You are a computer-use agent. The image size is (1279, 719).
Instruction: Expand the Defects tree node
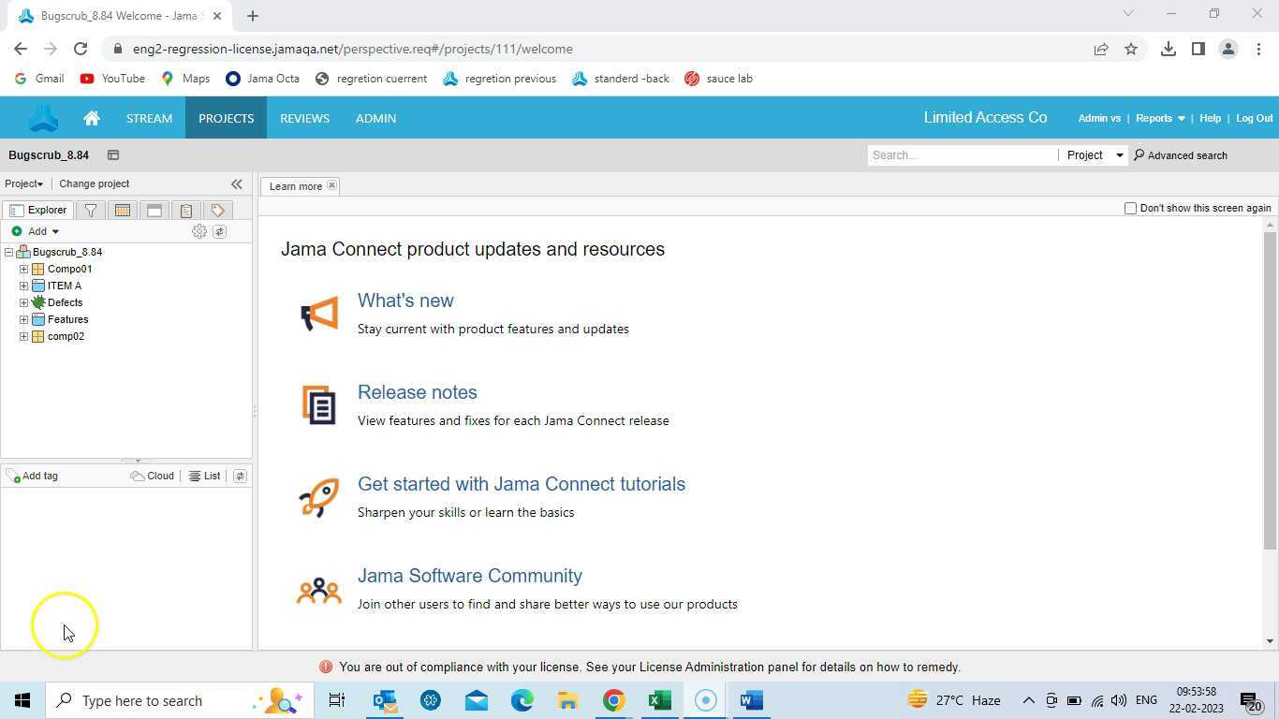(x=23, y=302)
